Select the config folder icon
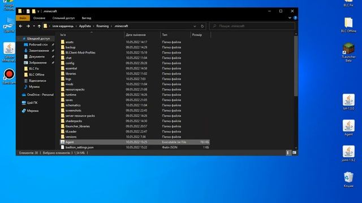The height and width of the screenshot is (203, 362). click(x=63, y=63)
